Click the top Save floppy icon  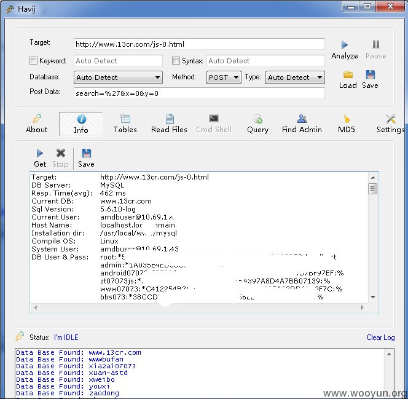371,75
